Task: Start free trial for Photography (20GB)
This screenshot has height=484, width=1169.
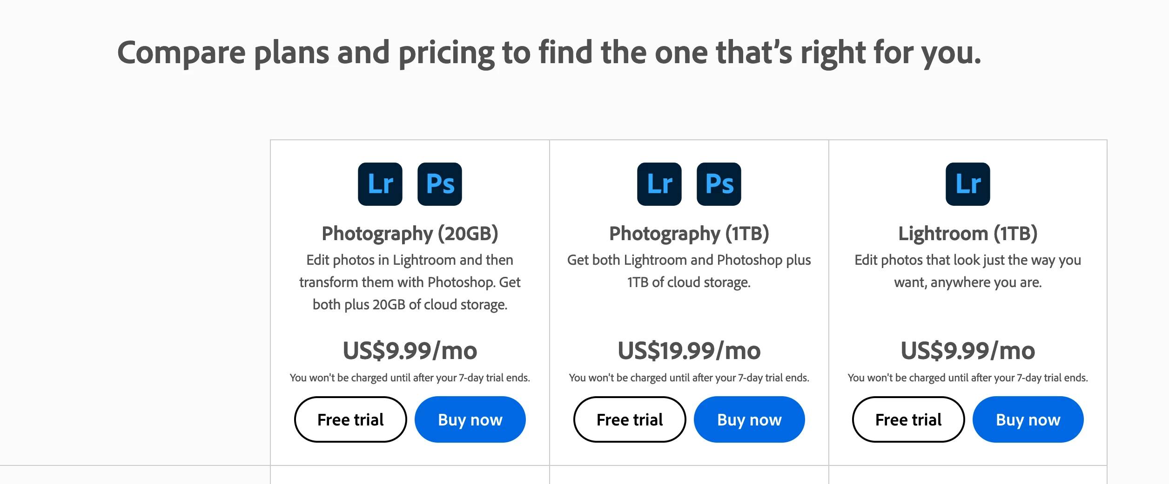Action: (x=350, y=419)
